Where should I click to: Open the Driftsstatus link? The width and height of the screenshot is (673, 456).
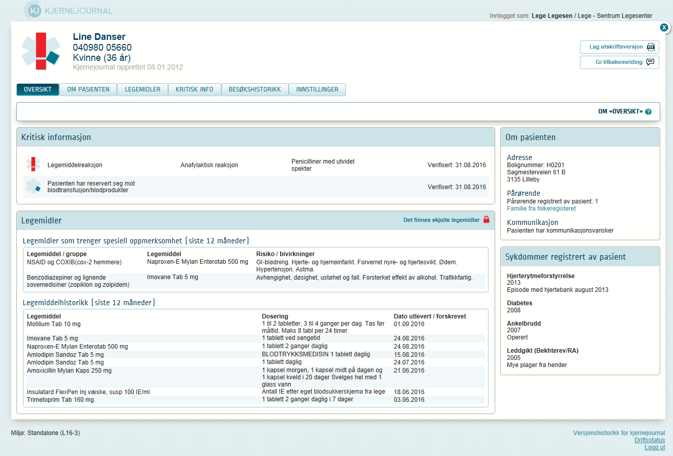tap(650, 440)
